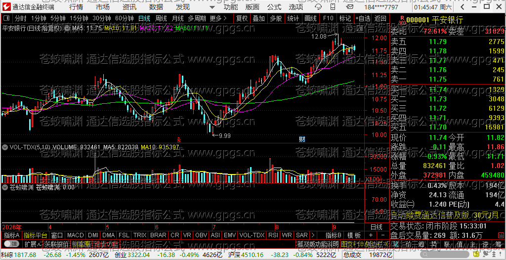Click the 通达信 red logo icon
The image size is (506, 260).
click(7, 6)
